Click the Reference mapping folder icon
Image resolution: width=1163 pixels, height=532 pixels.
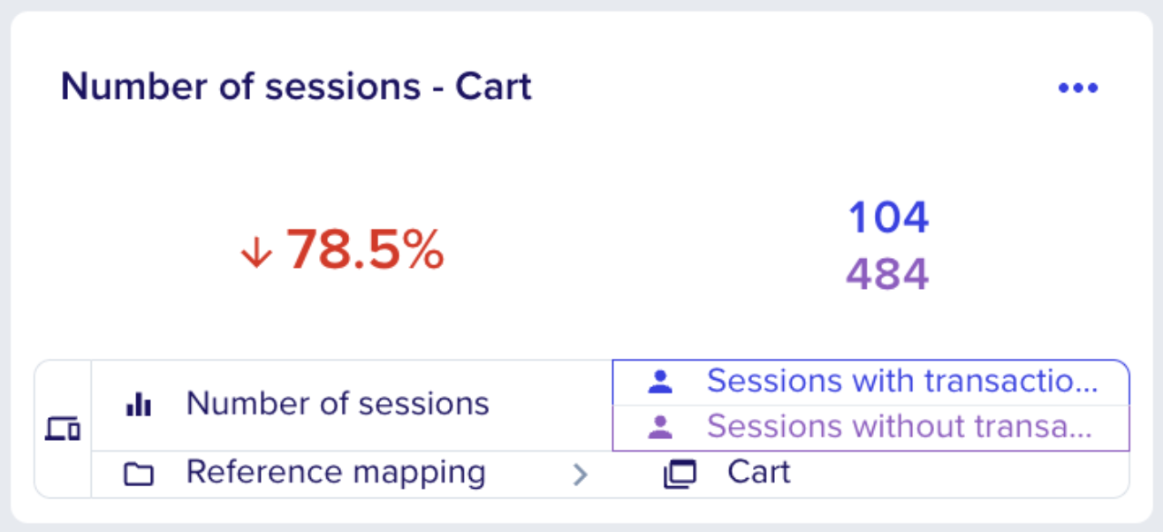139,475
